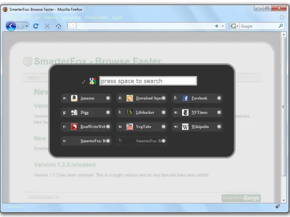The image size is (290, 217).
Task: Open the address bar history dropdown
Action: (223, 26)
